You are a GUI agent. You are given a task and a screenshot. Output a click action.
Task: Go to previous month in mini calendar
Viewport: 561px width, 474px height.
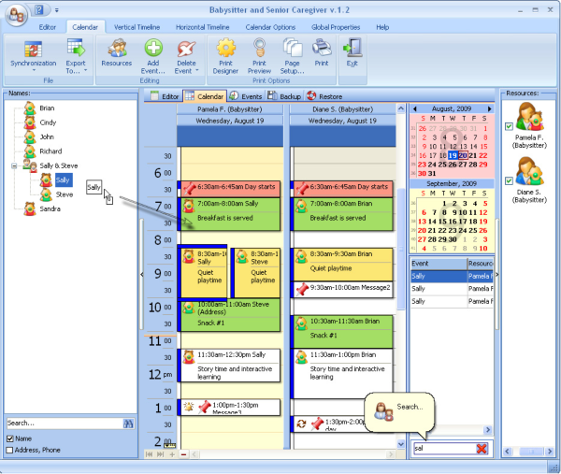[414, 108]
